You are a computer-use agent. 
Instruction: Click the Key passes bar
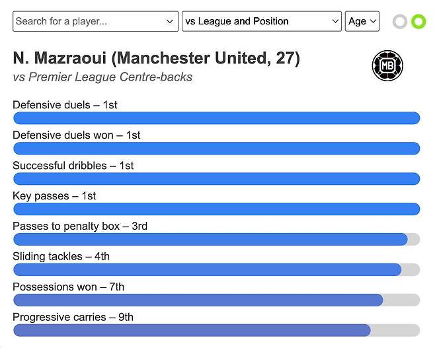pos(216,209)
